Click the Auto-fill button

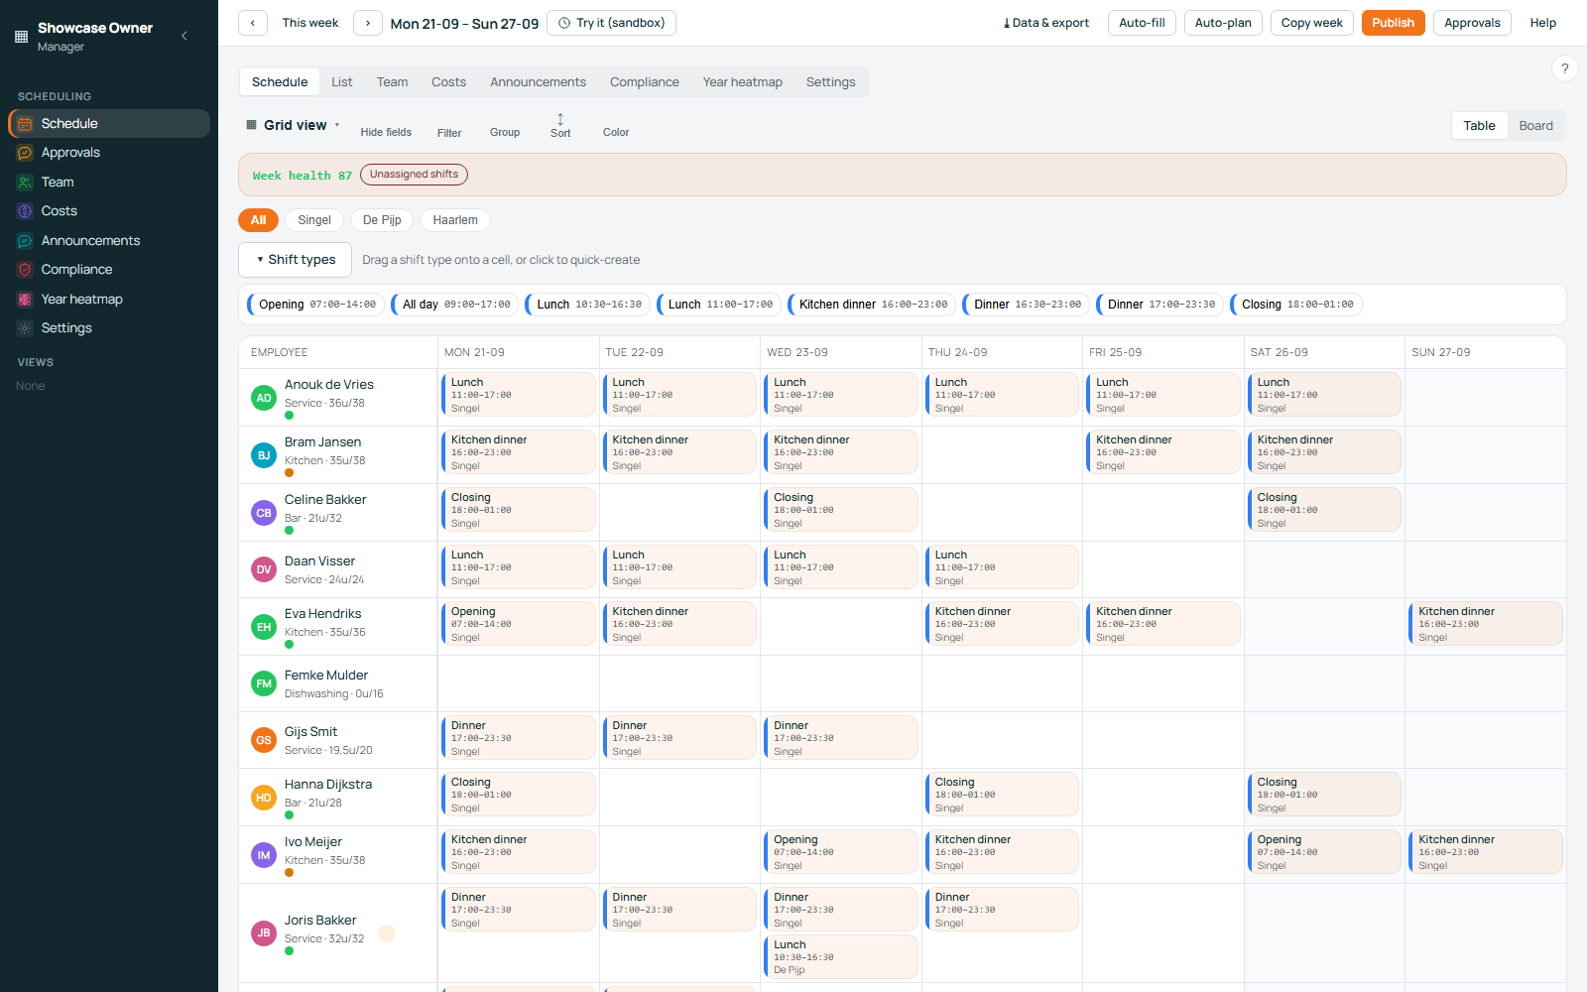point(1142,23)
